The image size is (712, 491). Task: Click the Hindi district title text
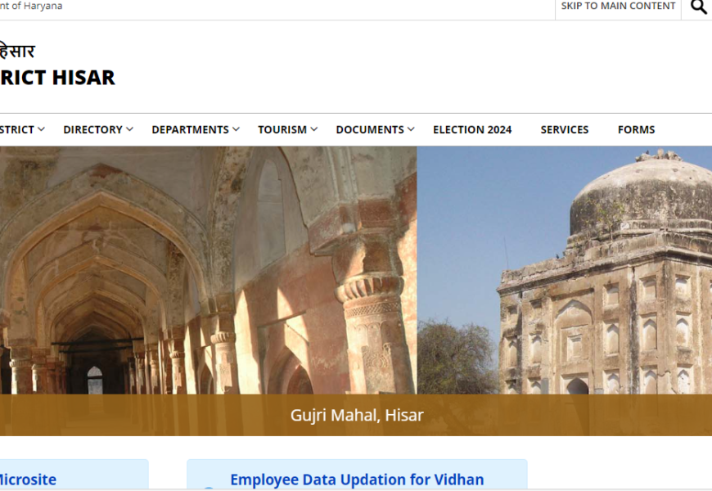tap(17, 51)
